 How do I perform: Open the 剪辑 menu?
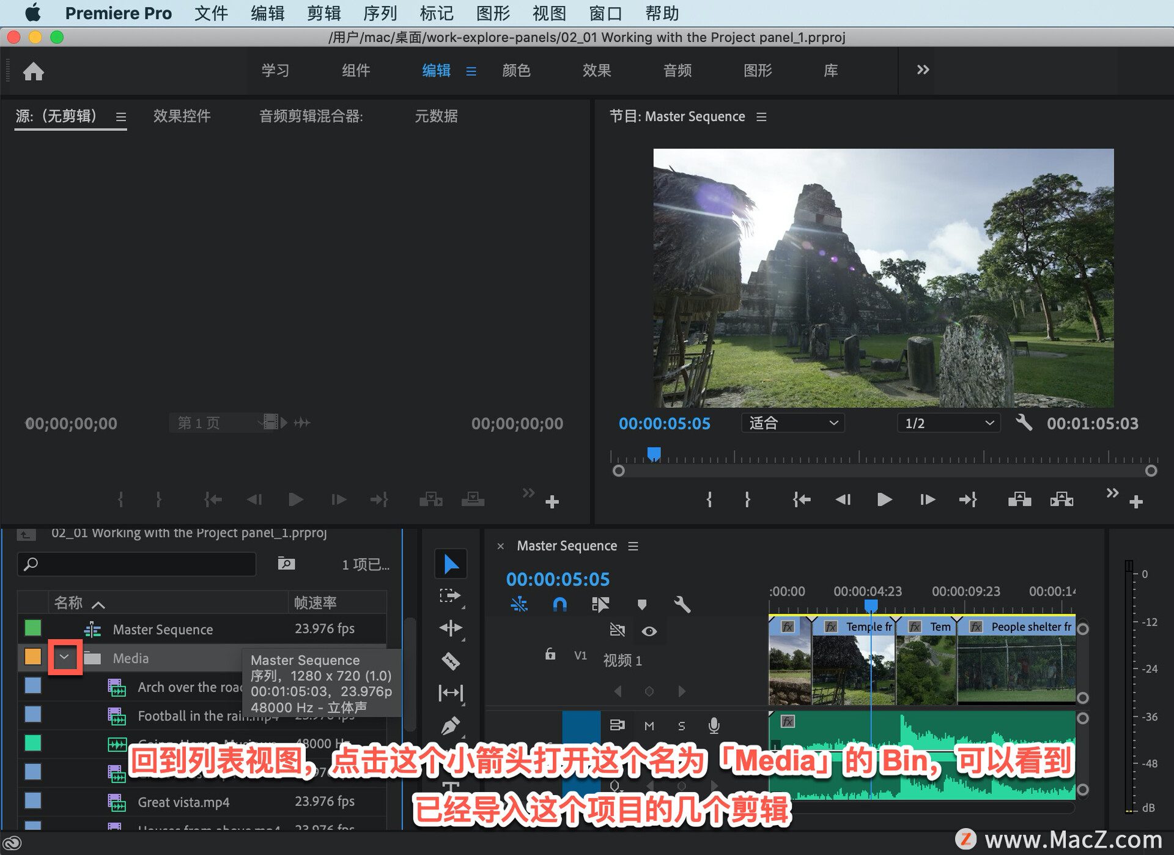(x=323, y=13)
